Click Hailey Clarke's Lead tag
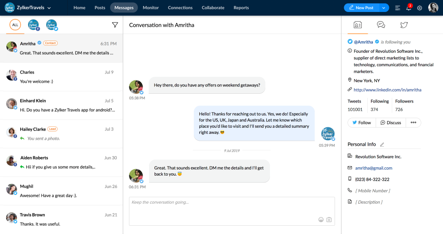 tap(53, 129)
